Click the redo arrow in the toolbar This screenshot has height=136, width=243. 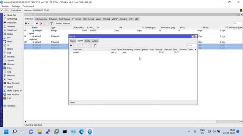coord(6,10)
